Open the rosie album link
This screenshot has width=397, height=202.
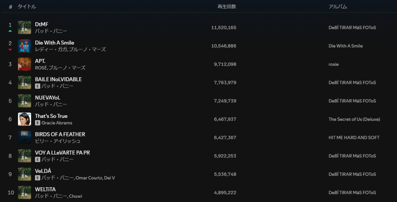coord(333,64)
